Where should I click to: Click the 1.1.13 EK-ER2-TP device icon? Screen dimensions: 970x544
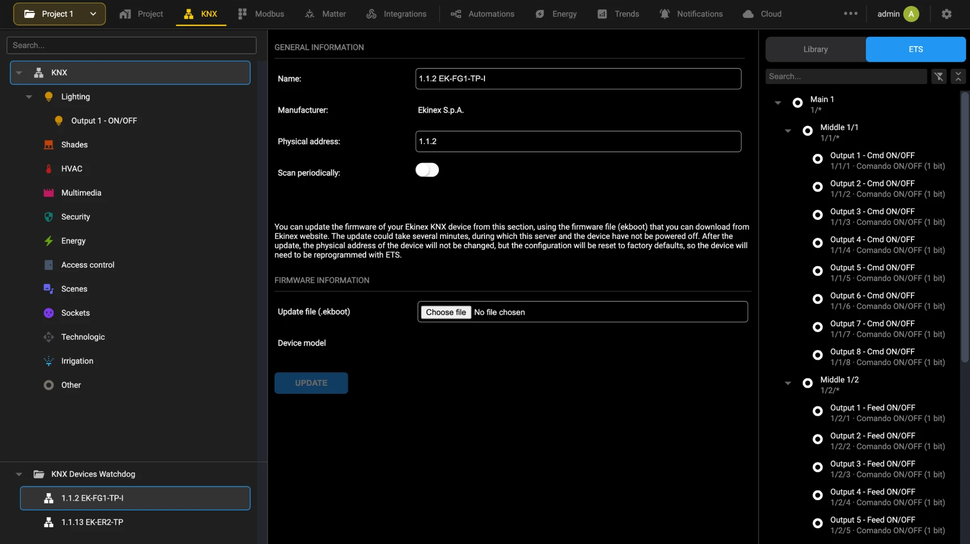[x=49, y=522]
